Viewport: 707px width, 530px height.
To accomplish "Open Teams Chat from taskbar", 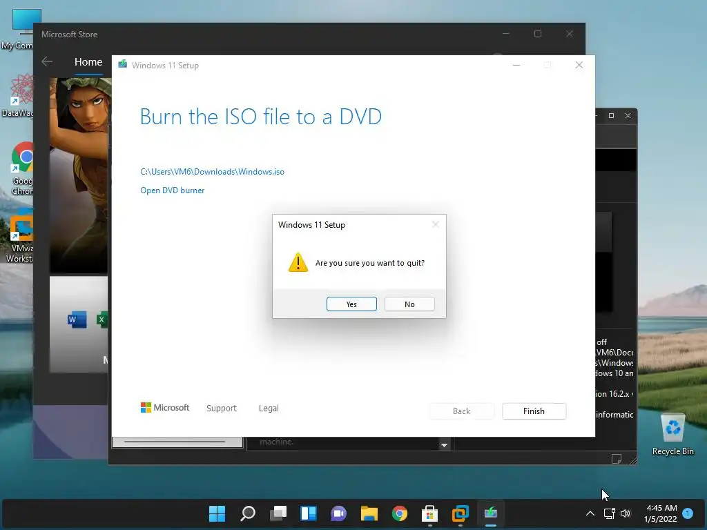I will 338,513.
